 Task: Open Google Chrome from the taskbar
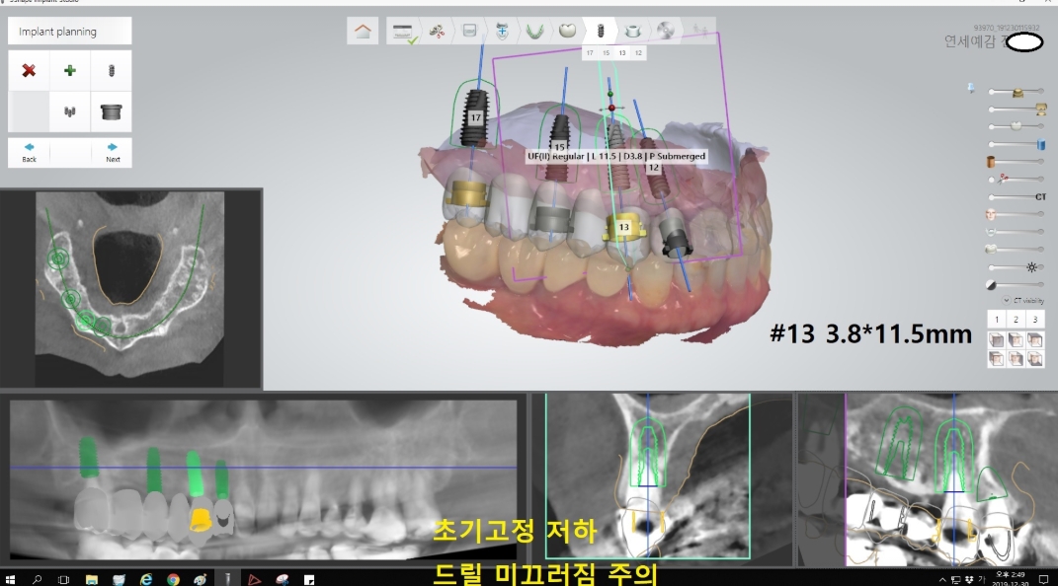click(174, 579)
